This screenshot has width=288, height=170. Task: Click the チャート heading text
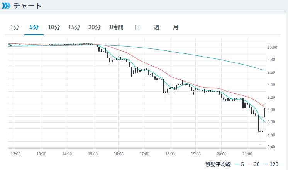click(x=27, y=6)
